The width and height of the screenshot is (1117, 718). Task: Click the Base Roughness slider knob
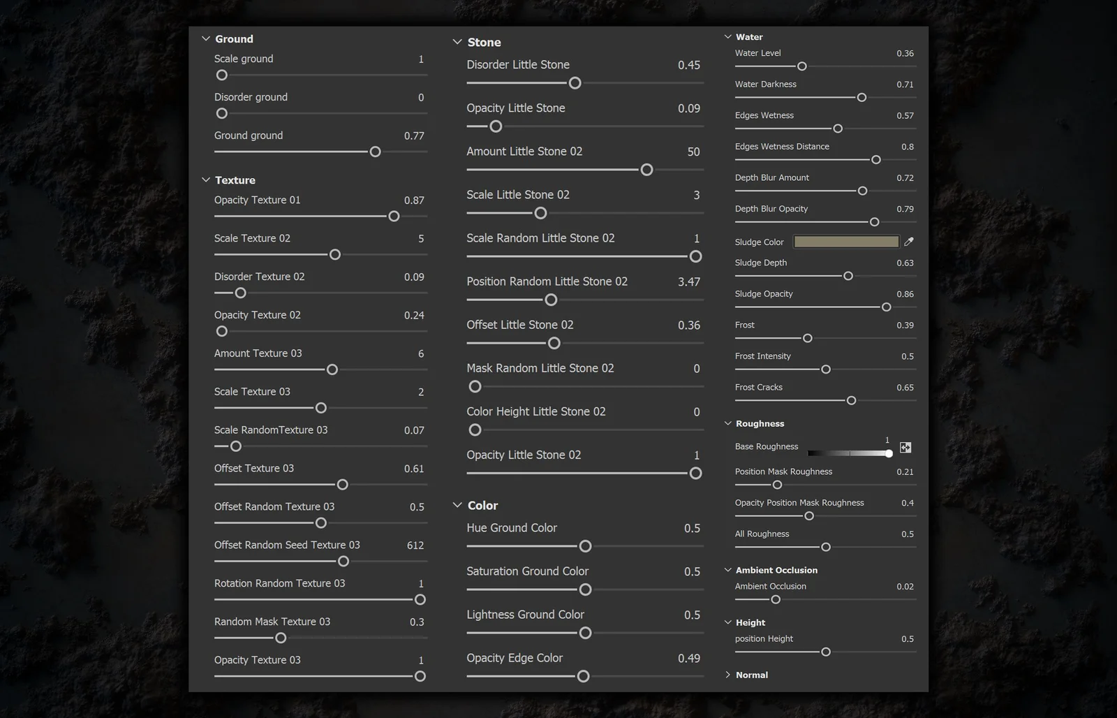click(x=888, y=453)
